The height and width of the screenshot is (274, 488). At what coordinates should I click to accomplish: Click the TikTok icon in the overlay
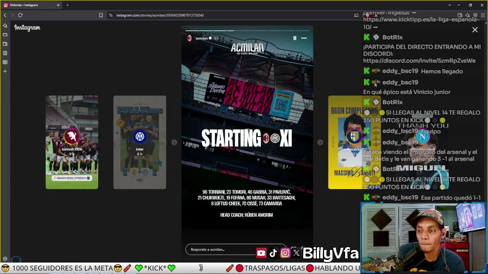click(273, 253)
